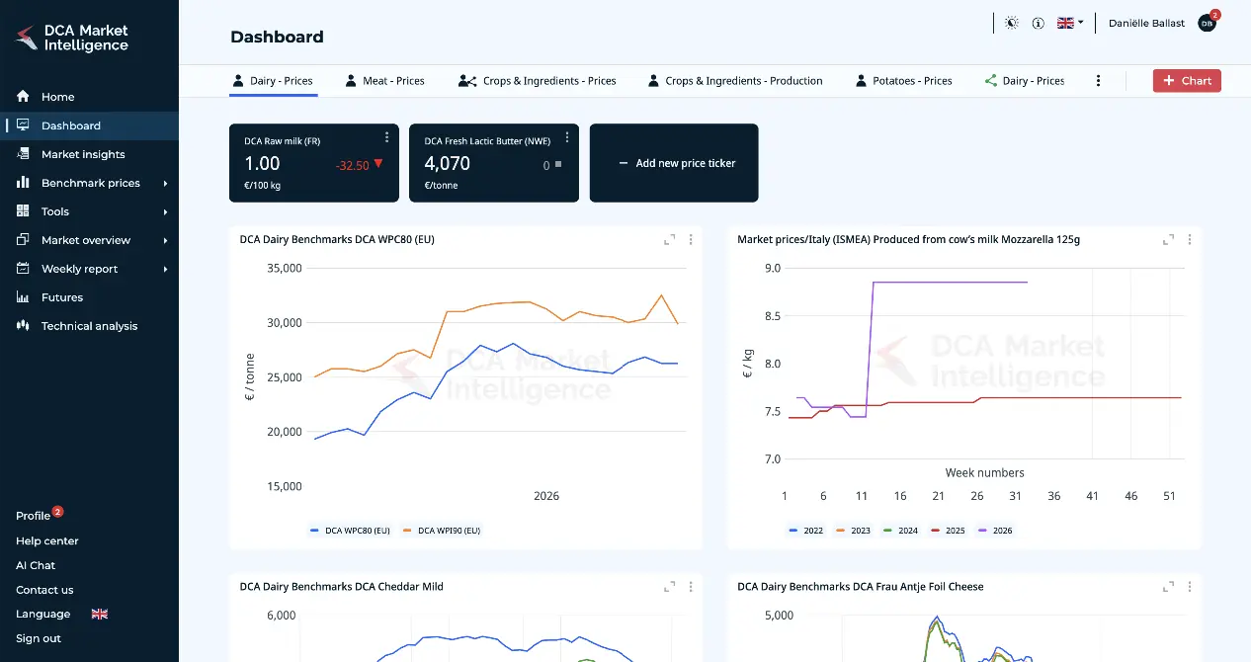Click the Mozzarella 125g chart title
The height and width of the screenshot is (662, 1251).
(909, 239)
